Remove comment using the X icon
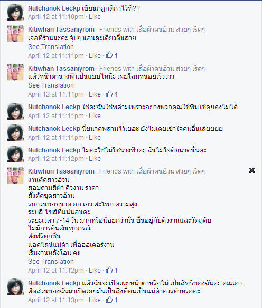262x308 pixels. pyautogui.click(x=252, y=170)
